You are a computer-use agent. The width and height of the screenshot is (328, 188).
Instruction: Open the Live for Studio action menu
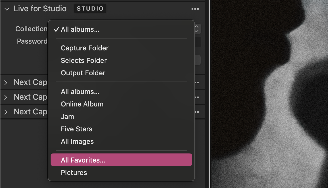coord(195,9)
